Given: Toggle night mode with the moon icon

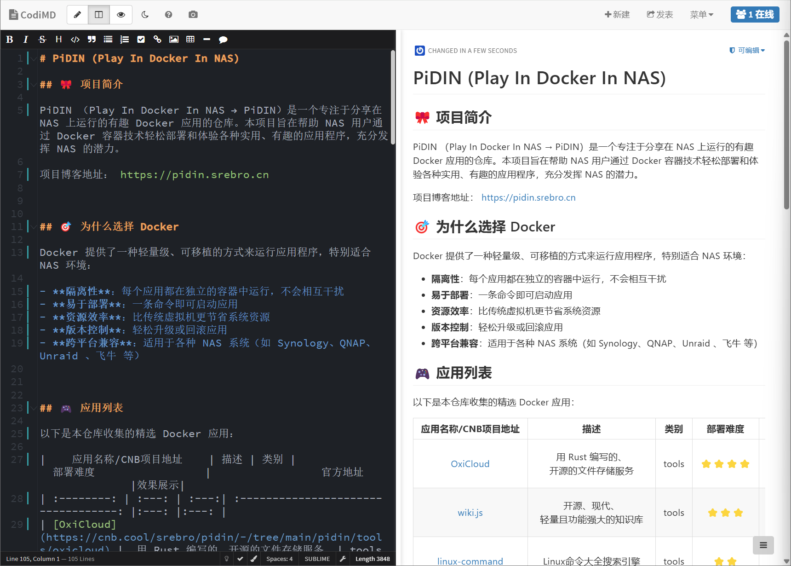Looking at the screenshot, I should [145, 15].
